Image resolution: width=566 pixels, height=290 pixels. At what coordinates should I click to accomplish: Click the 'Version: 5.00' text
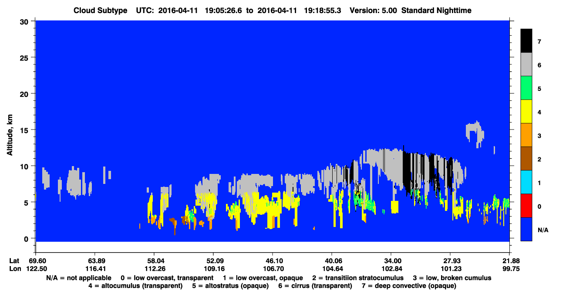[373, 10]
